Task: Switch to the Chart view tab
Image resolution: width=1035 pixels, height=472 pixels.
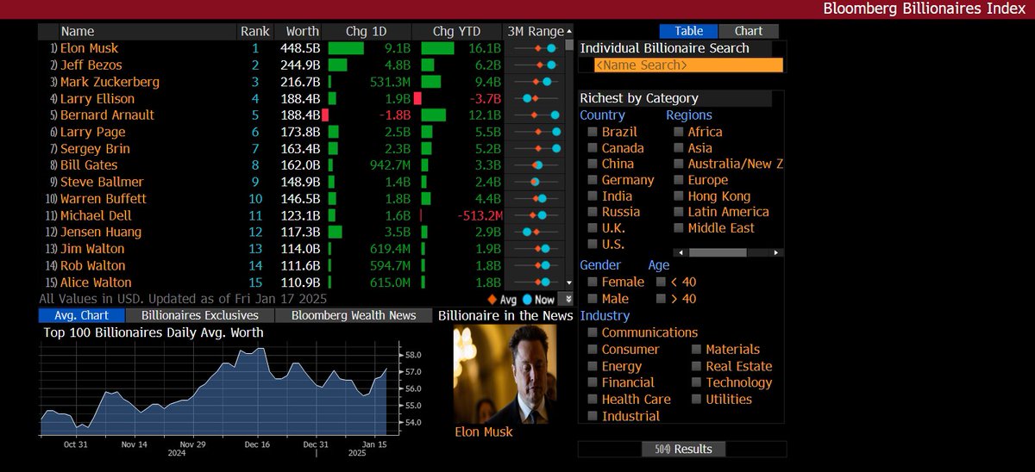Action: 748,31
